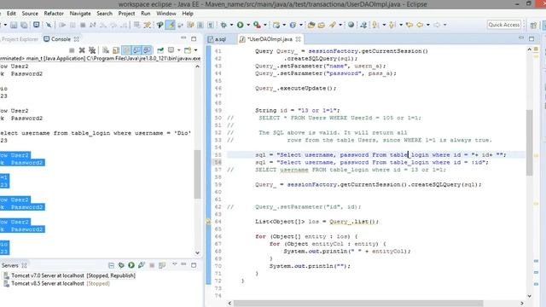Click Clear Console icon
Viewport: 546px width, 307px height.
pos(106,50)
